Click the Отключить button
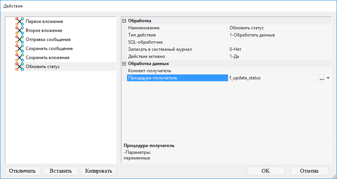 22,171
